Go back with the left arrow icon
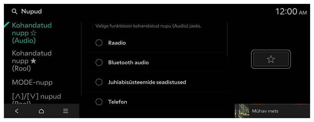Viewport: 314px width, 122px height. [x=17, y=111]
